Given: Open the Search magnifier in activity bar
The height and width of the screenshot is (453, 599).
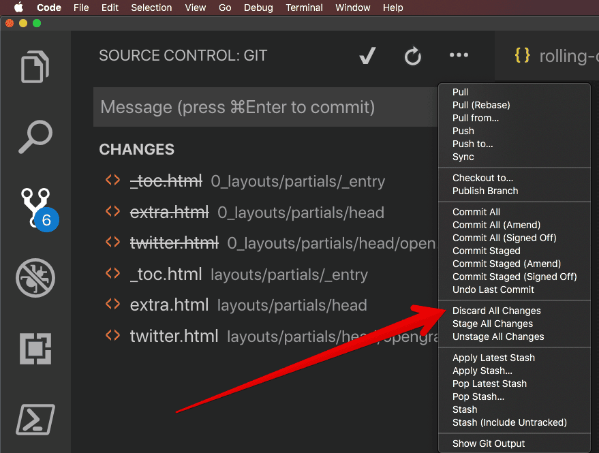Looking at the screenshot, I should pos(35,137).
